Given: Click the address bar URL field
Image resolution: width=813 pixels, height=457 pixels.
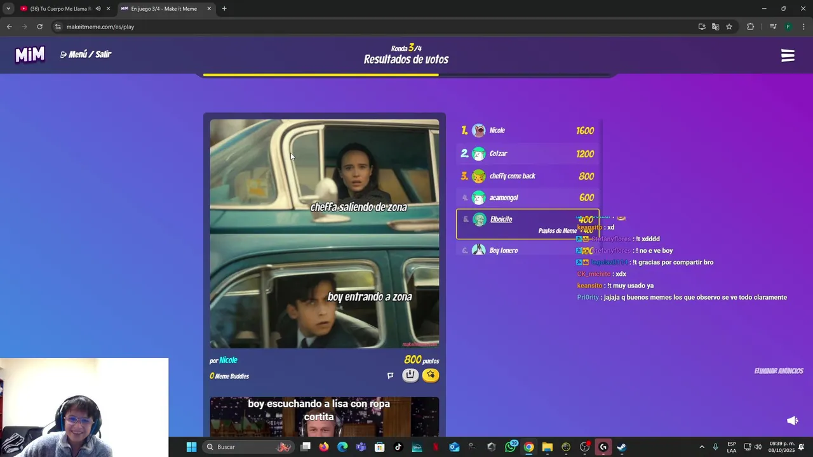Looking at the screenshot, I should tap(375, 27).
